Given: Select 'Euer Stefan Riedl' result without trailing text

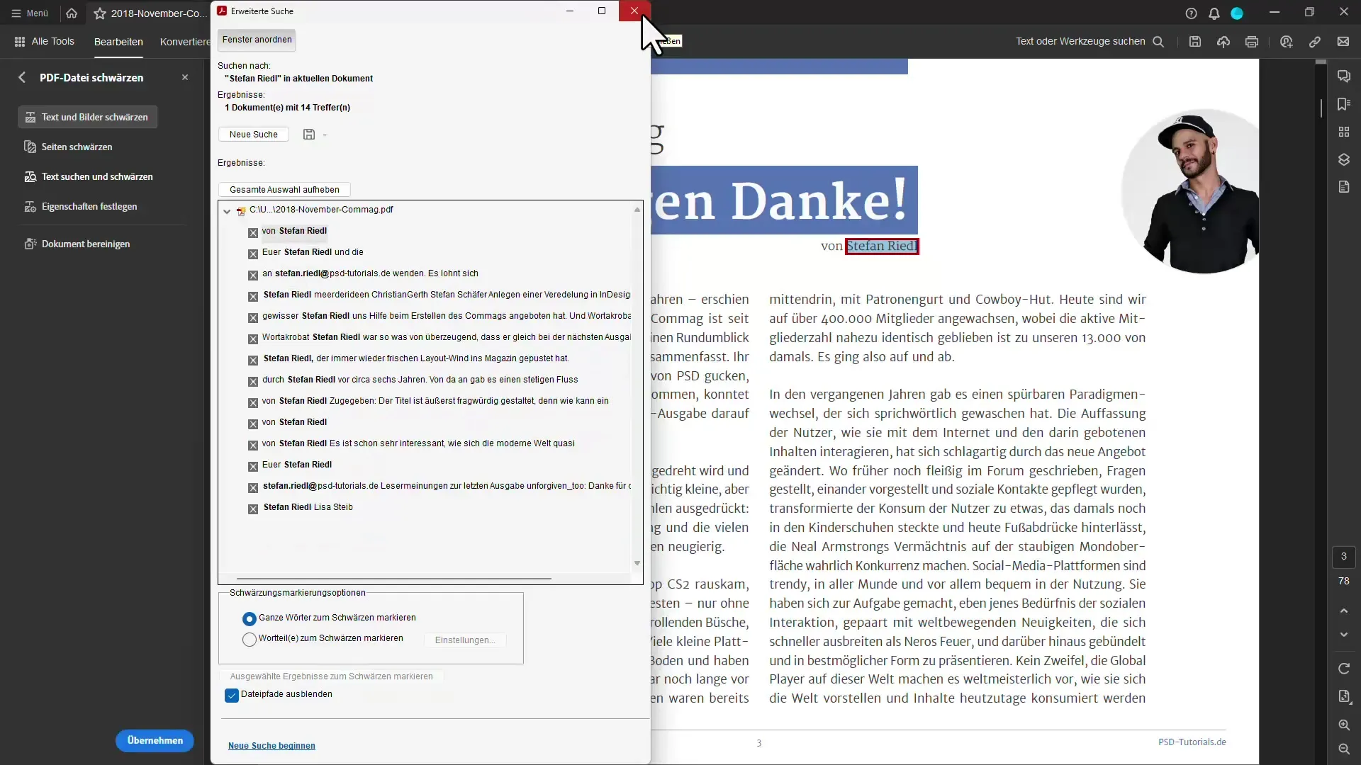Looking at the screenshot, I should point(297,465).
